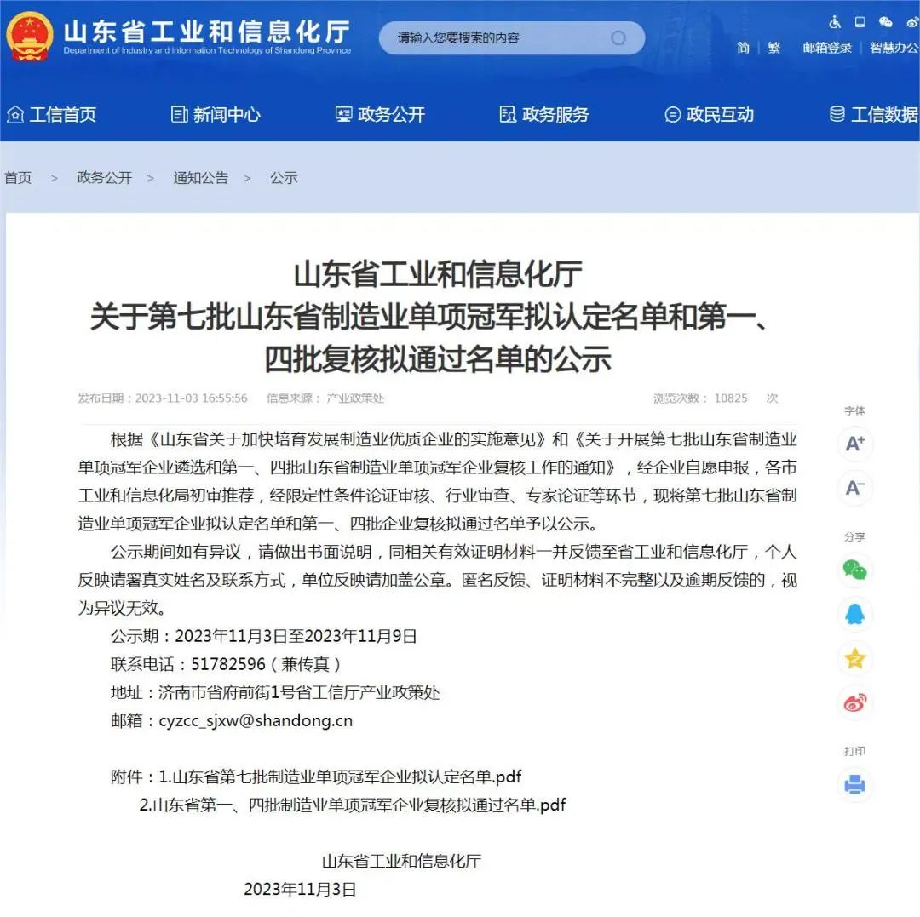Click the address line 济南市省府前街1号
The image size is (920, 917).
(x=275, y=692)
